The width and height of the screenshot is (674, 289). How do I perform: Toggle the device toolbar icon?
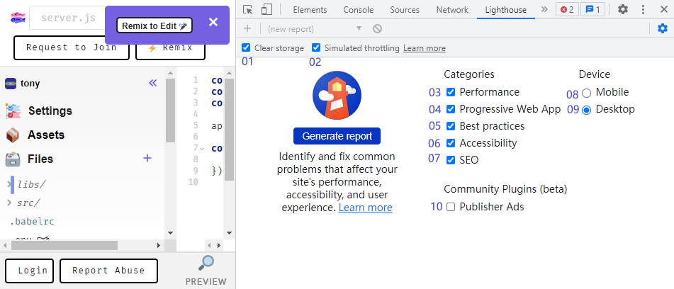pos(266,10)
